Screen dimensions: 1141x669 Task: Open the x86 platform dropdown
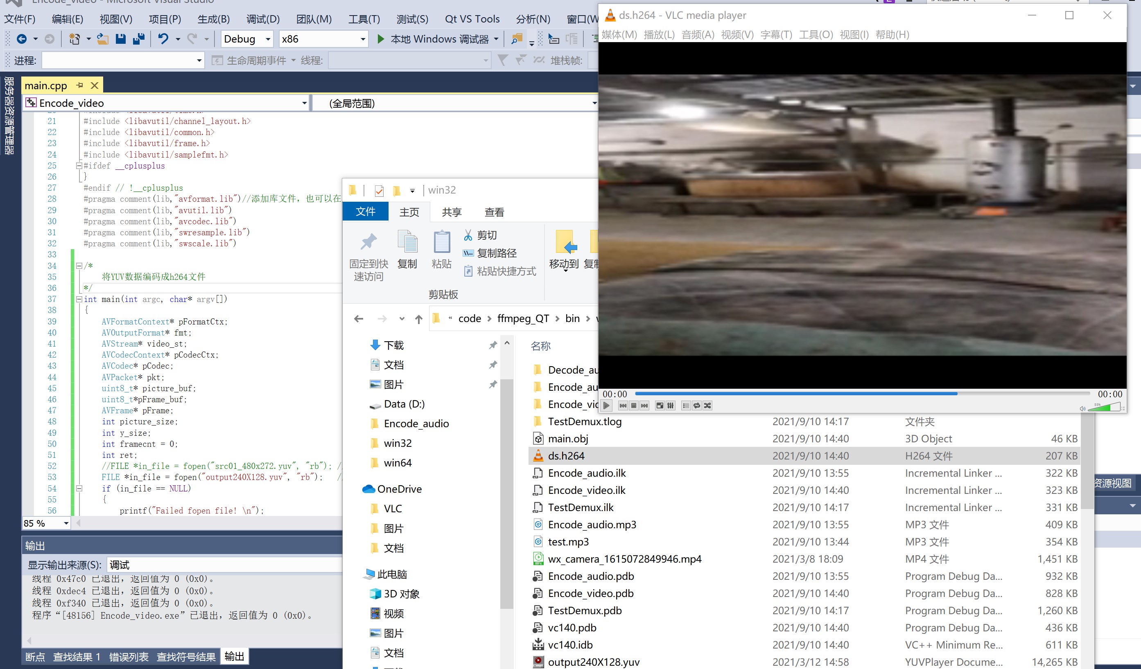(x=362, y=39)
